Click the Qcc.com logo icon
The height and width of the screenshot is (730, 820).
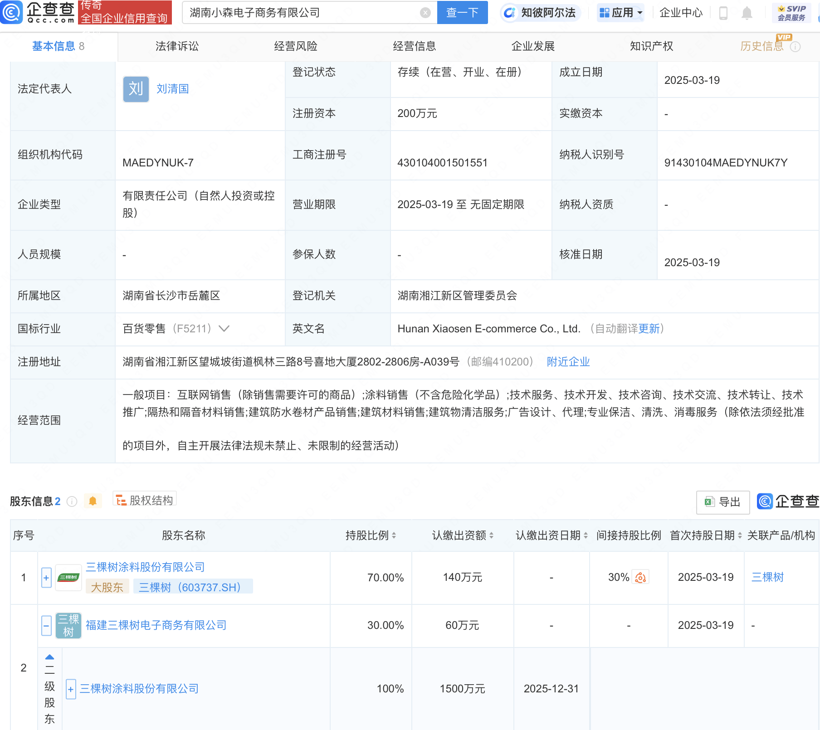[x=12, y=12]
